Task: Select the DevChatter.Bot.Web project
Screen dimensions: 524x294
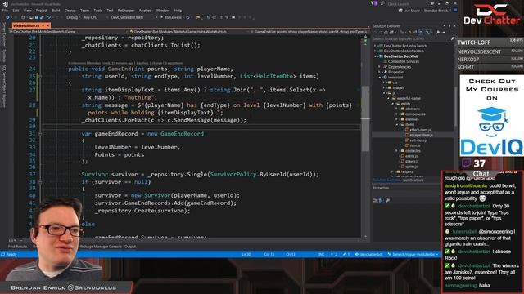Action: pyautogui.click(x=401, y=56)
